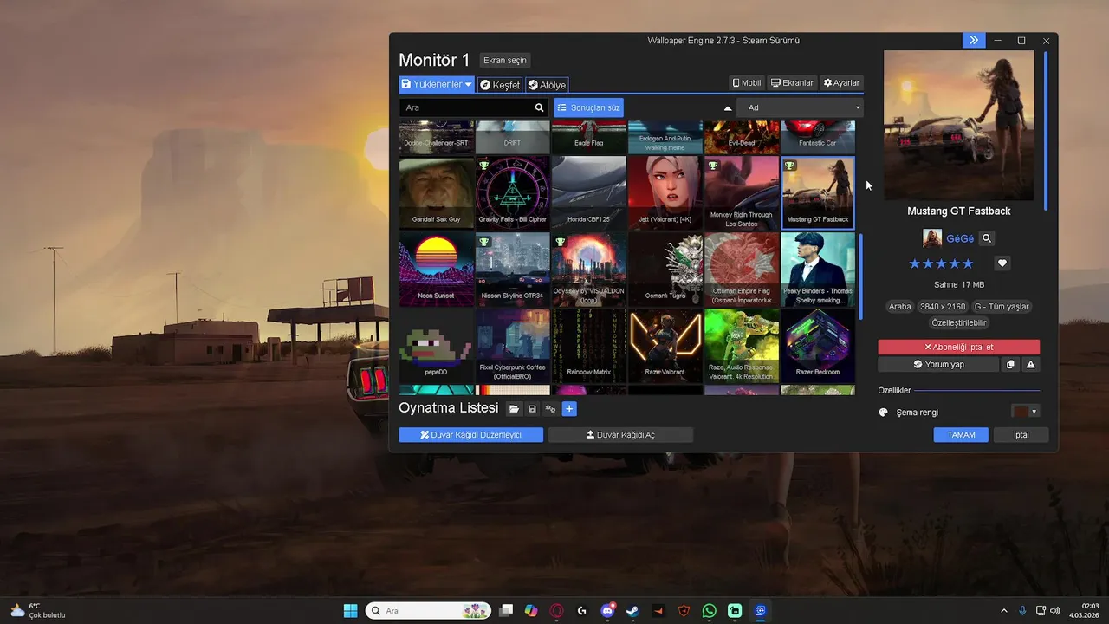The height and width of the screenshot is (624, 1109).
Task: Select the Razer Bedroom wallpaper
Action: [x=818, y=345]
